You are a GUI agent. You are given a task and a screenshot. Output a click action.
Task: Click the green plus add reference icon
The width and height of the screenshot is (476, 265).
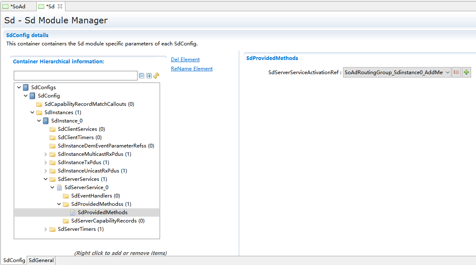pyautogui.click(x=466, y=72)
